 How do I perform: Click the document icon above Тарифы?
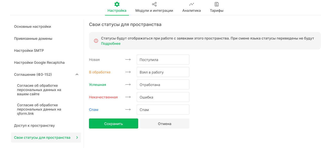(x=217, y=4)
